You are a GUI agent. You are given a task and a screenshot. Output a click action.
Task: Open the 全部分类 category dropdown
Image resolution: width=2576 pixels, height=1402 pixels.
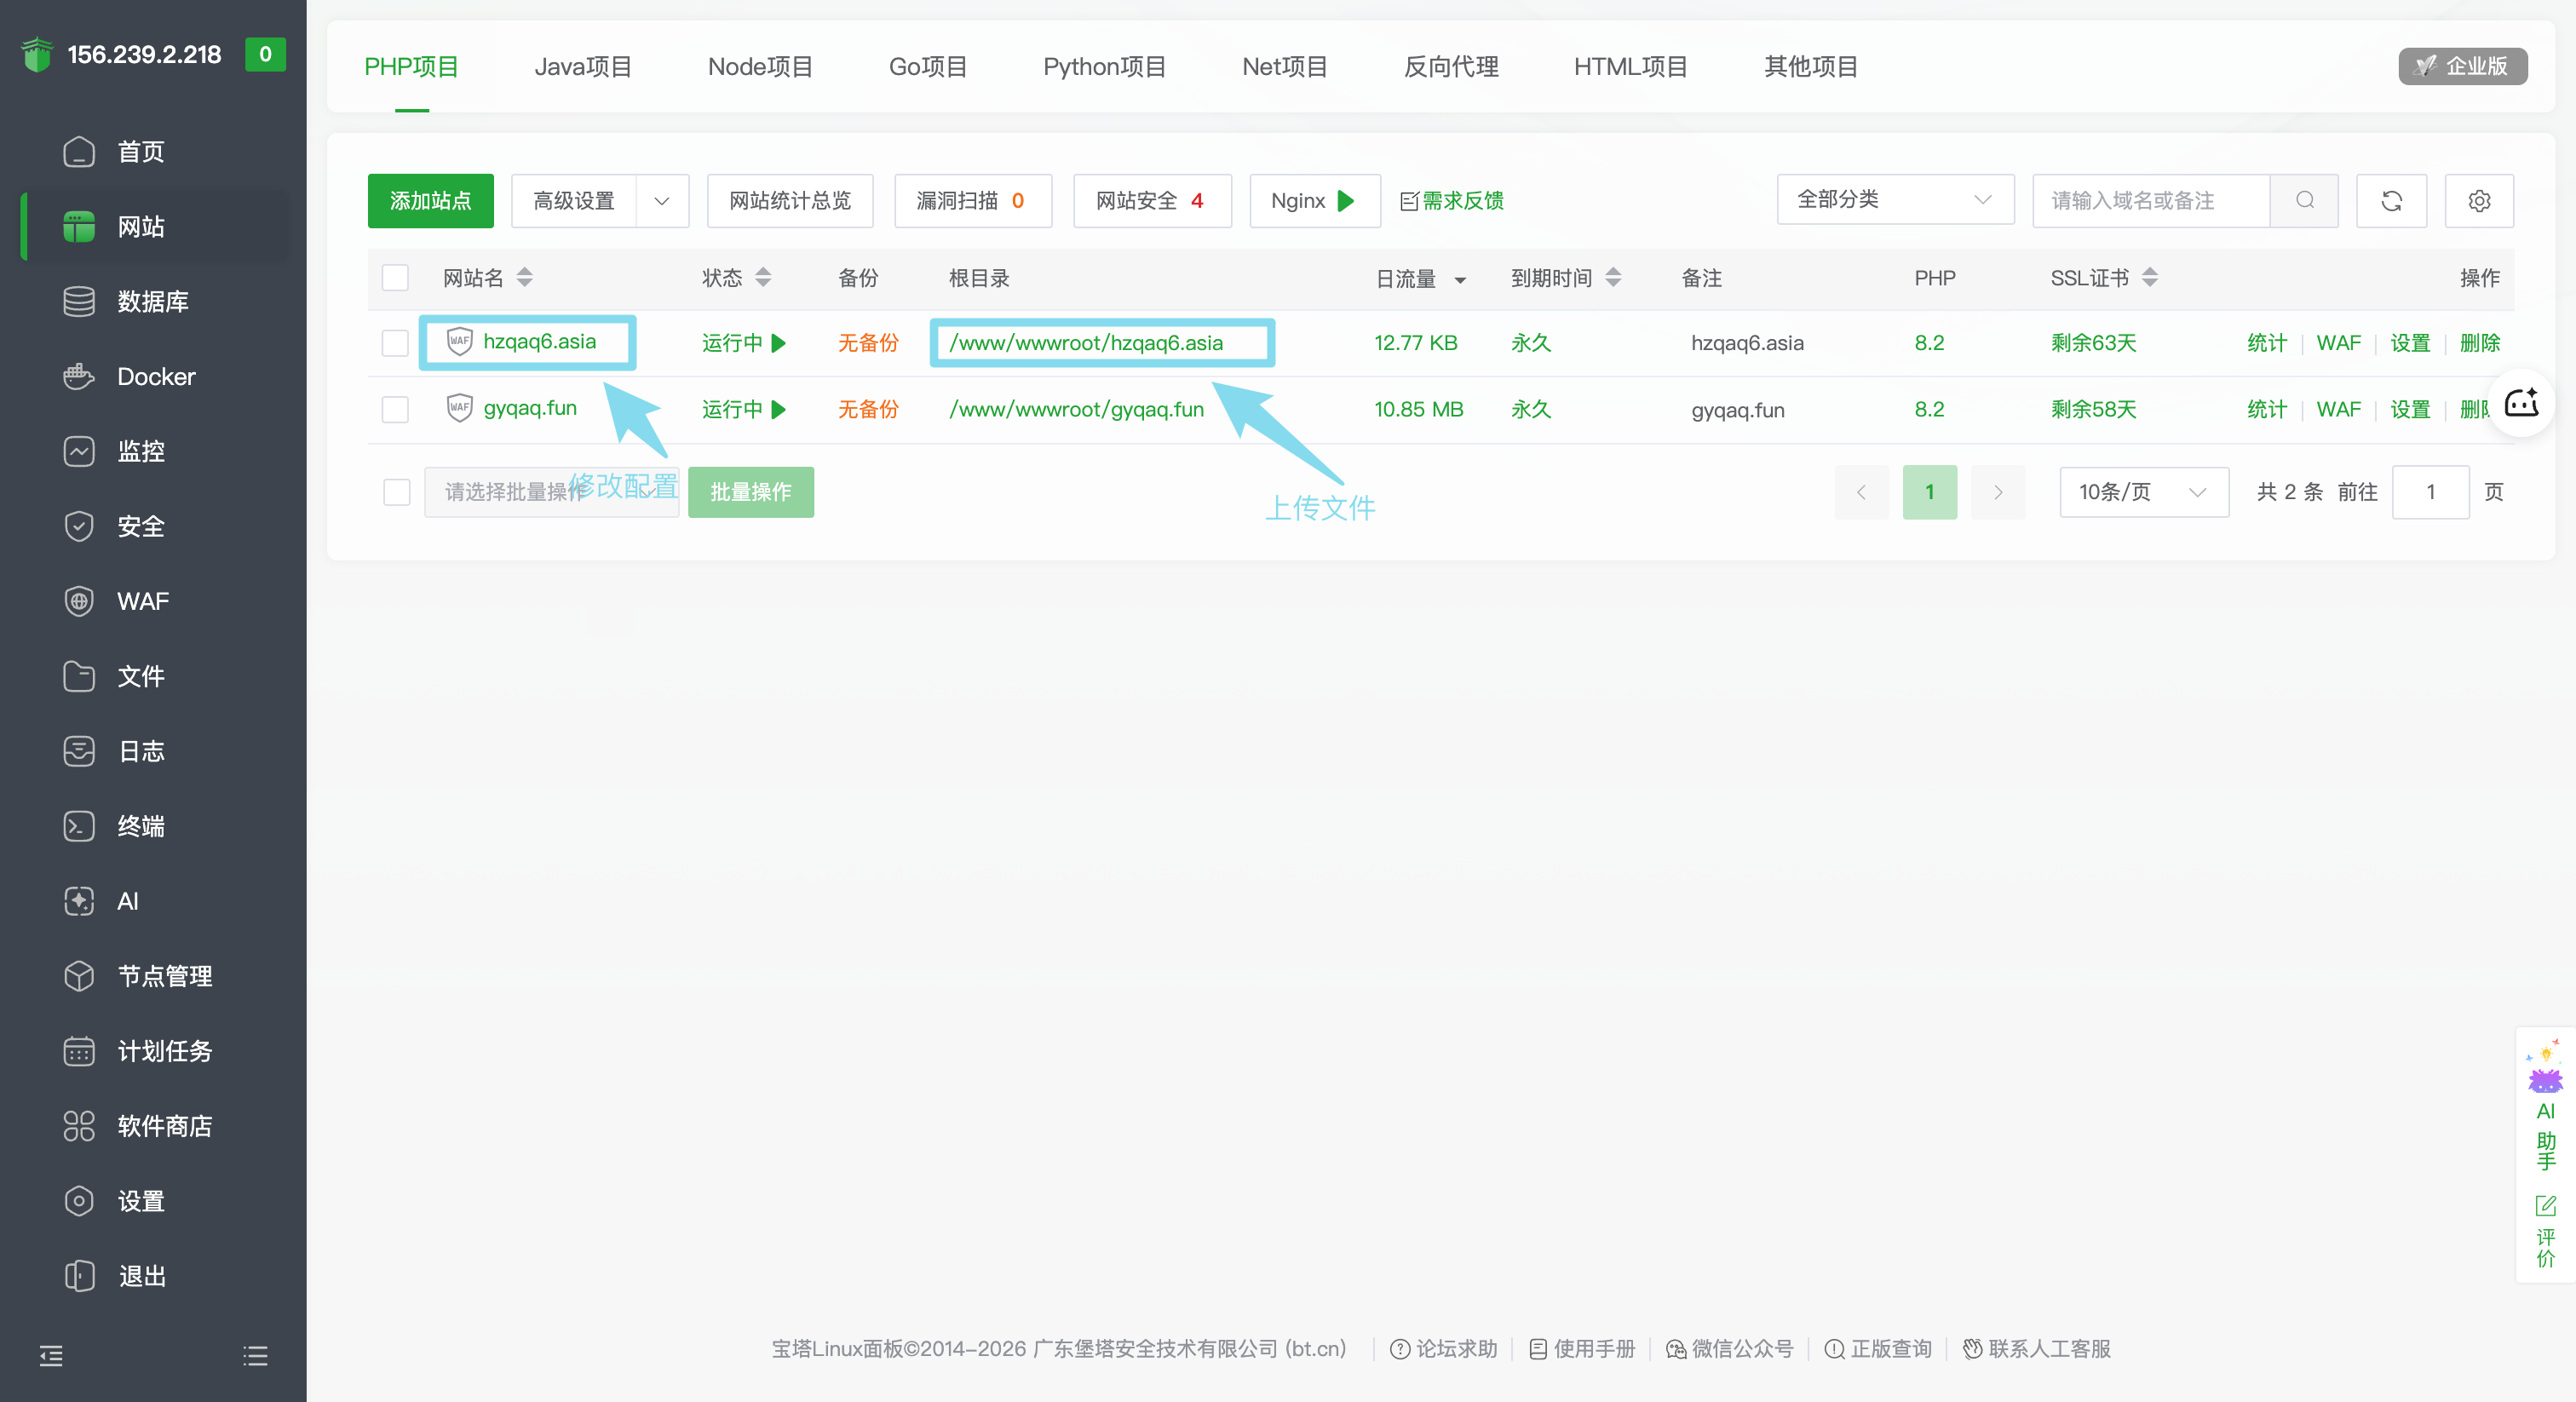coord(1895,200)
